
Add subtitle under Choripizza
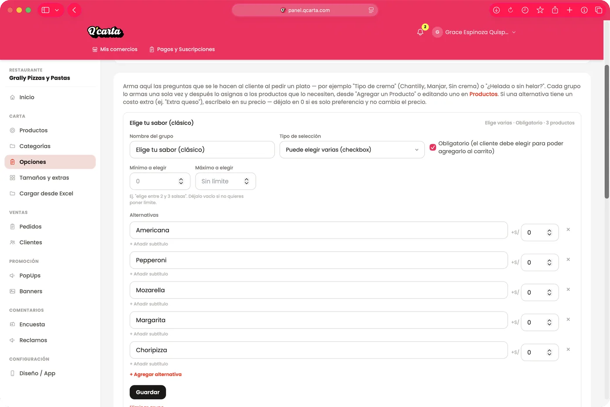pos(149,364)
